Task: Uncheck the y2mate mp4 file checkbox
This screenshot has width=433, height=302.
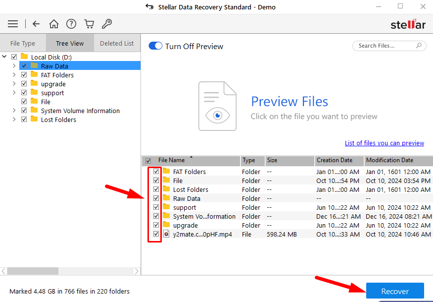Action: click(x=156, y=234)
